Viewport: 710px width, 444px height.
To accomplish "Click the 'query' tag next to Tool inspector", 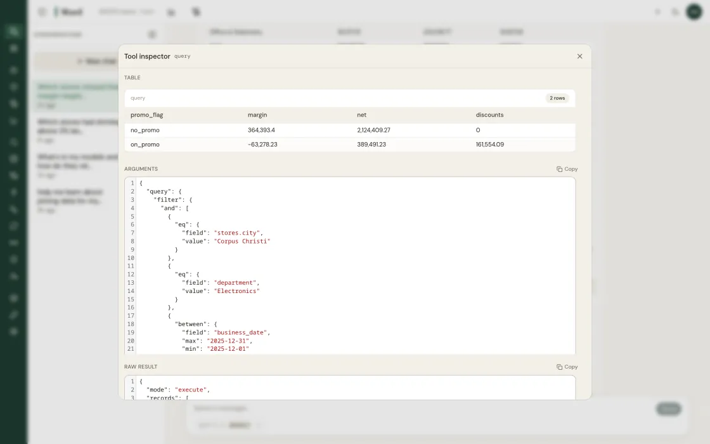I will coord(183,56).
